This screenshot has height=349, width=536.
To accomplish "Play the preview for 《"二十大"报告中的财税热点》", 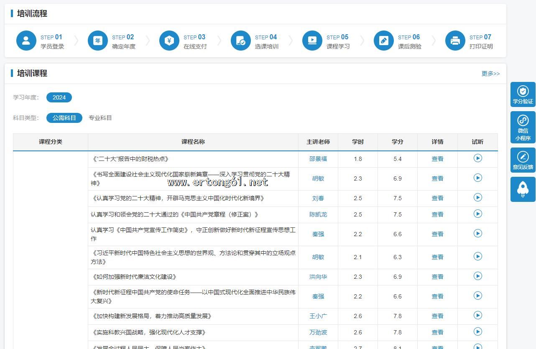I will coord(477,158).
